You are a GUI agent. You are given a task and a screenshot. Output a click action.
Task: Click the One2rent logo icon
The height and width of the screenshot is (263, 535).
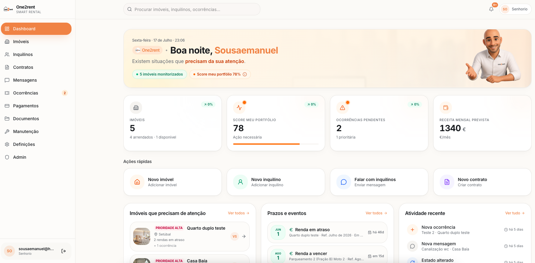tap(8, 9)
